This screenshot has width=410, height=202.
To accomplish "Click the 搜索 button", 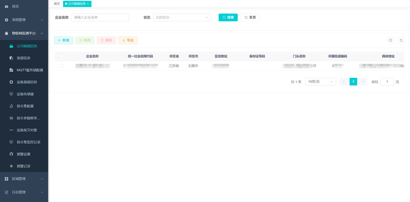I will [x=228, y=17].
